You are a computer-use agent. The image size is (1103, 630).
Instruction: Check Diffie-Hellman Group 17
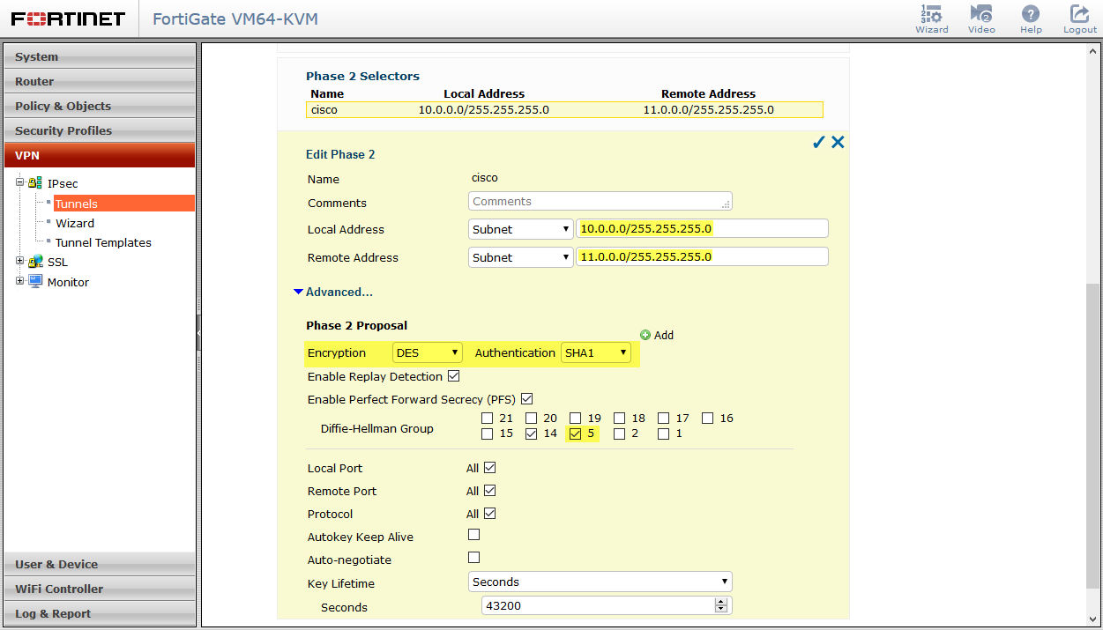point(664,419)
